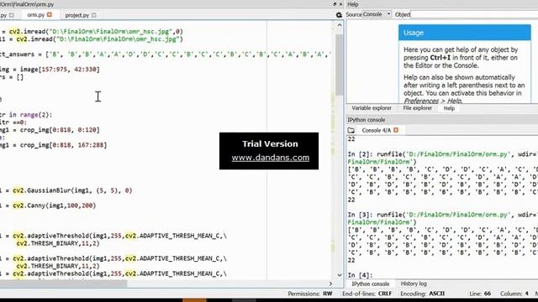Click Encoding: ASCII in status bar

pyautogui.click(x=422, y=294)
